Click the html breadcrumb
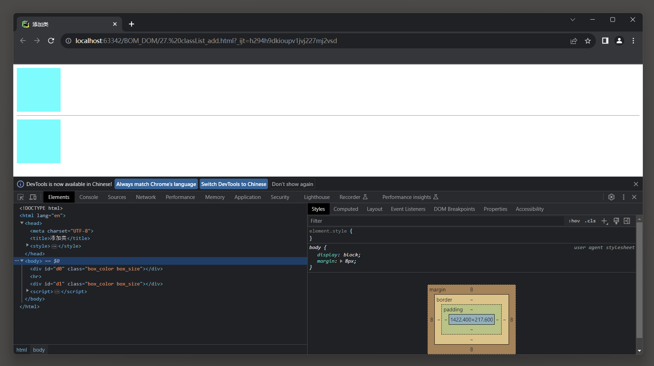 [22, 350]
